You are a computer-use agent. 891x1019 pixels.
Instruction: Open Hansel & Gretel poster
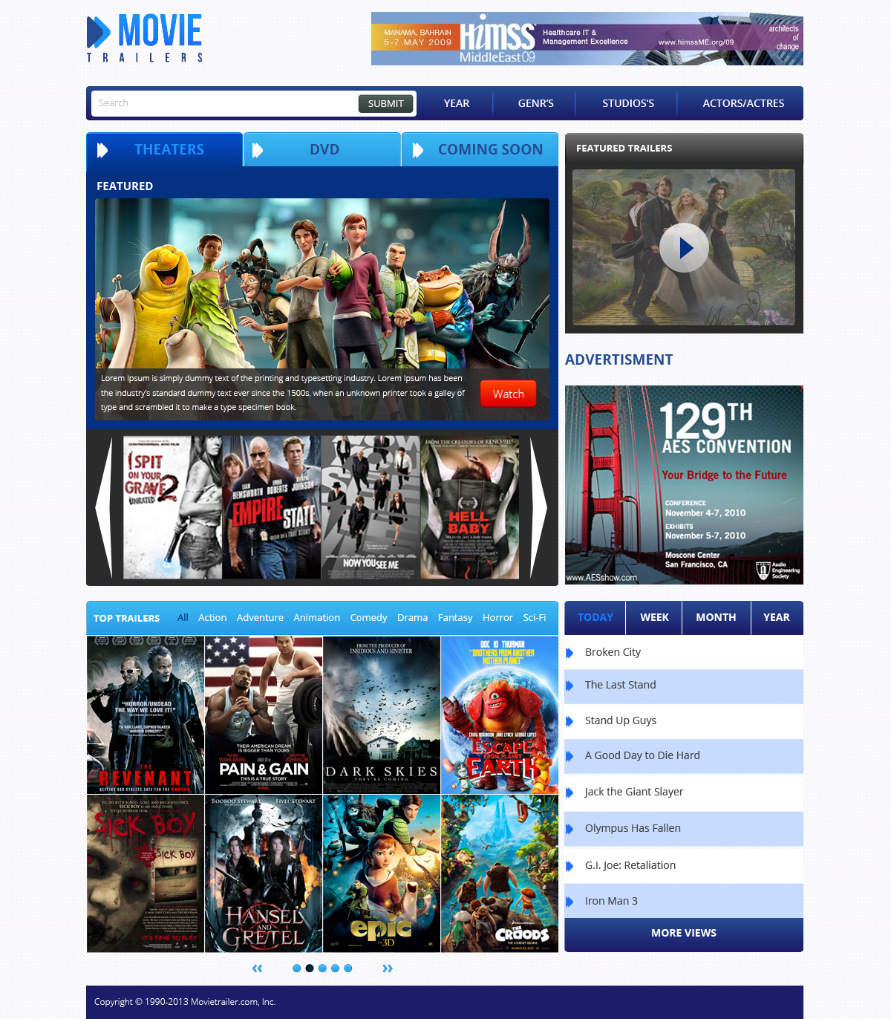264,873
